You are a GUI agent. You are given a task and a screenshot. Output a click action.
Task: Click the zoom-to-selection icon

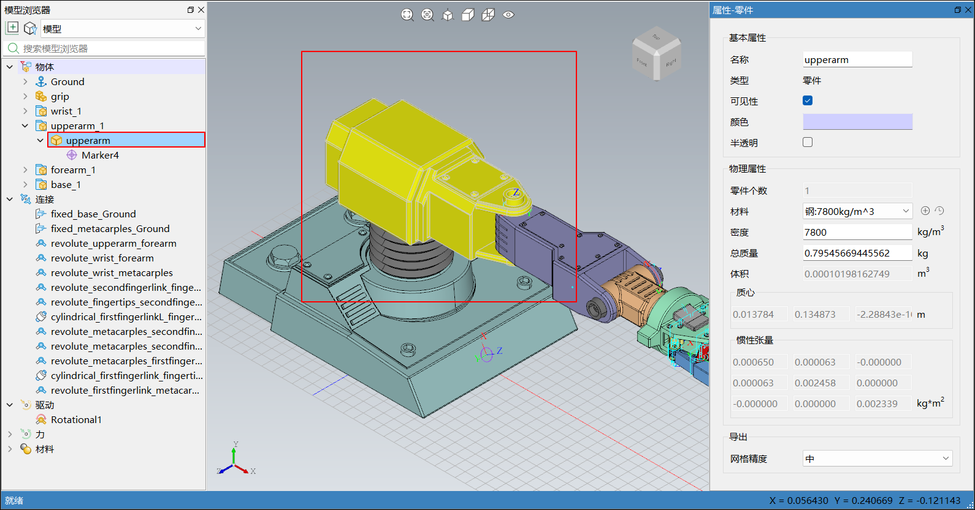click(427, 15)
